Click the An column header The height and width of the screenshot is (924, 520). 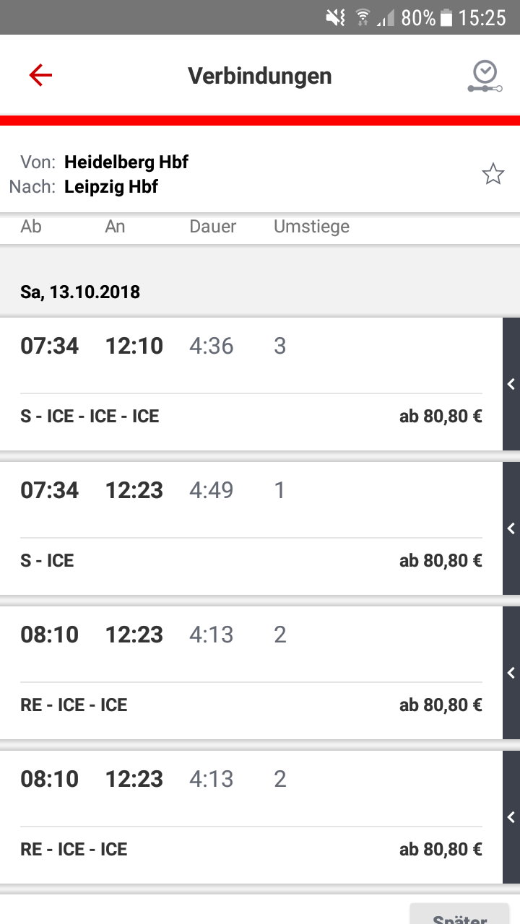[115, 227]
